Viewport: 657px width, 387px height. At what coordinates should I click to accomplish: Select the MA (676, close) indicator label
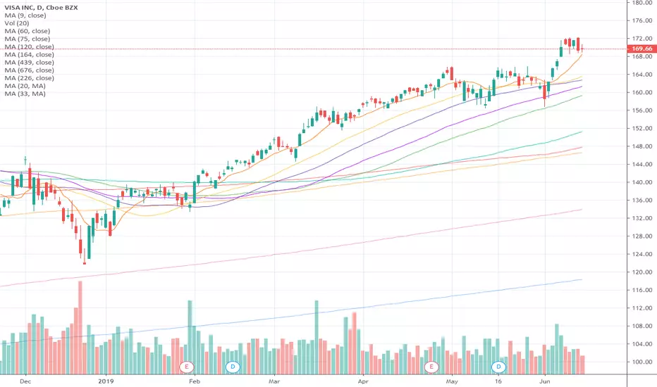(29, 70)
